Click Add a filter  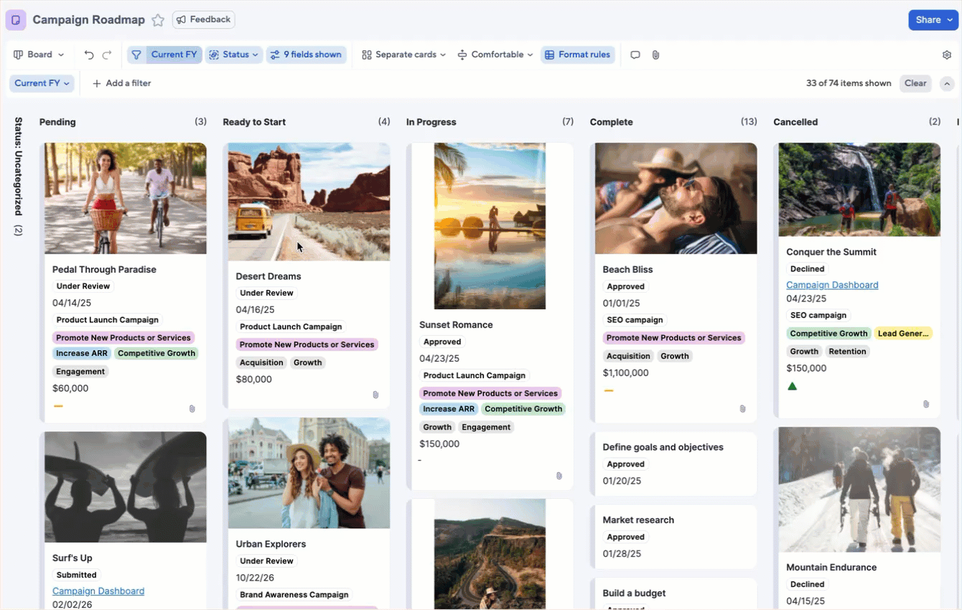[x=122, y=83]
